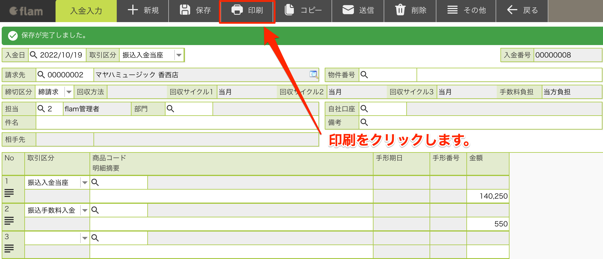Search 担当 with magnifier icon
This screenshot has width=603, height=259.
click(x=41, y=109)
